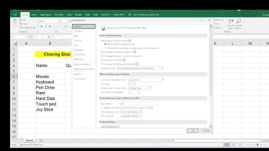The image size is (269, 151).
Task: Click info icon beside Enable Live Preview
Action: click(124, 60)
